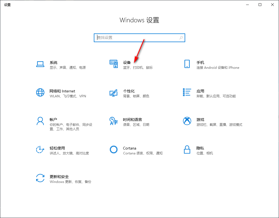Open 网络和 Internet via its globe icon
This screenshot has width=279, height=218.
(x=40, y=92)
